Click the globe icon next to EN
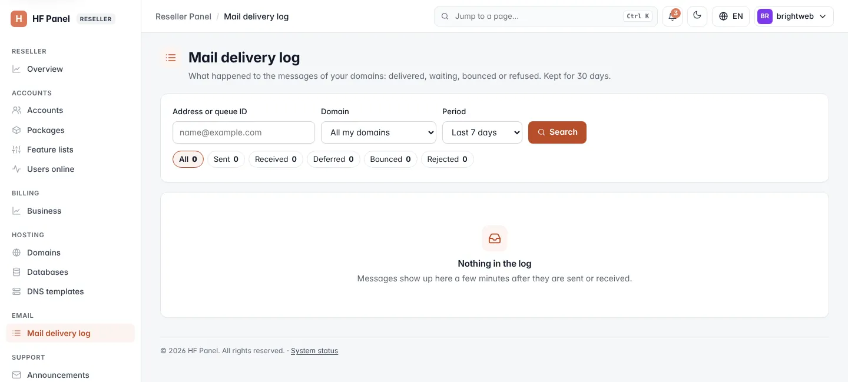Viewport: 848px width, 382px height. click(724, 16)
